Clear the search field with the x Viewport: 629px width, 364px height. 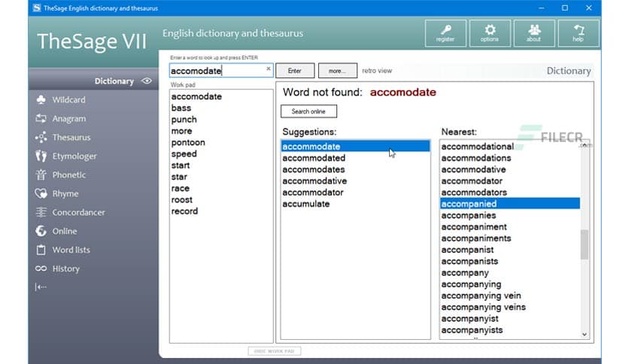269,69
